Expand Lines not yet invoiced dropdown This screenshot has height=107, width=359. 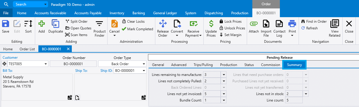[224, 94]
